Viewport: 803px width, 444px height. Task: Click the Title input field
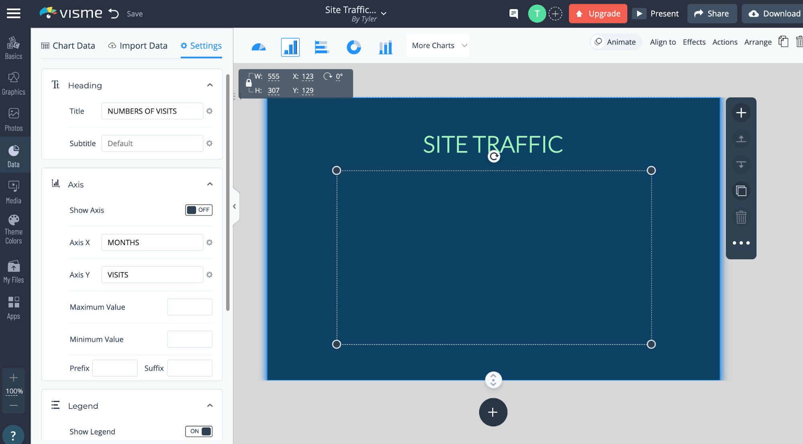click(152, 111)
